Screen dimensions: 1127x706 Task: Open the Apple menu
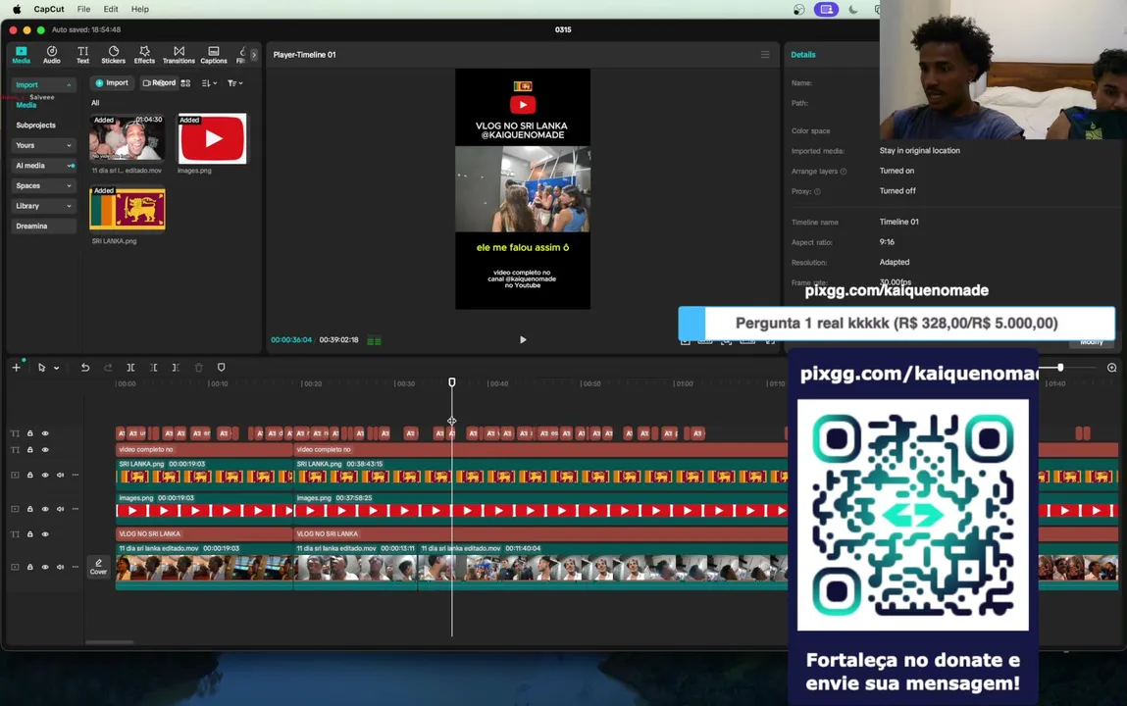coord(17,10)
